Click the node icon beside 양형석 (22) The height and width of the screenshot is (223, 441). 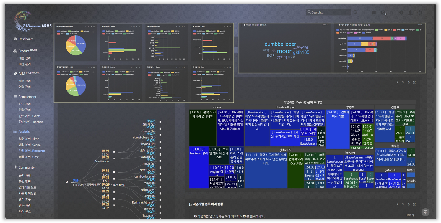tap(160, 122)
